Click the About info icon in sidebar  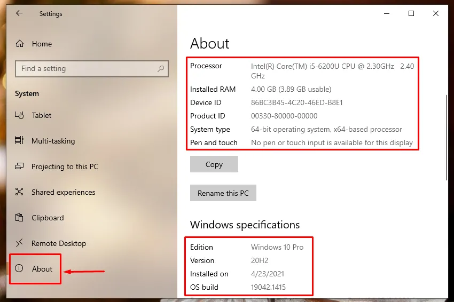pos(20,269)
